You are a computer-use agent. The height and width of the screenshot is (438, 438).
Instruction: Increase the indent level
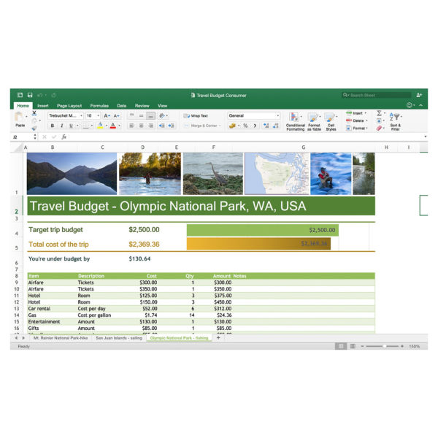[x=171, y=126]
